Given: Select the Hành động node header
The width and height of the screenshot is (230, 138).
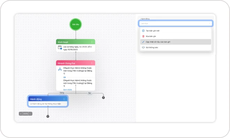Looking at the screenshot, I should pyautogui.click(x=48, y=99).
